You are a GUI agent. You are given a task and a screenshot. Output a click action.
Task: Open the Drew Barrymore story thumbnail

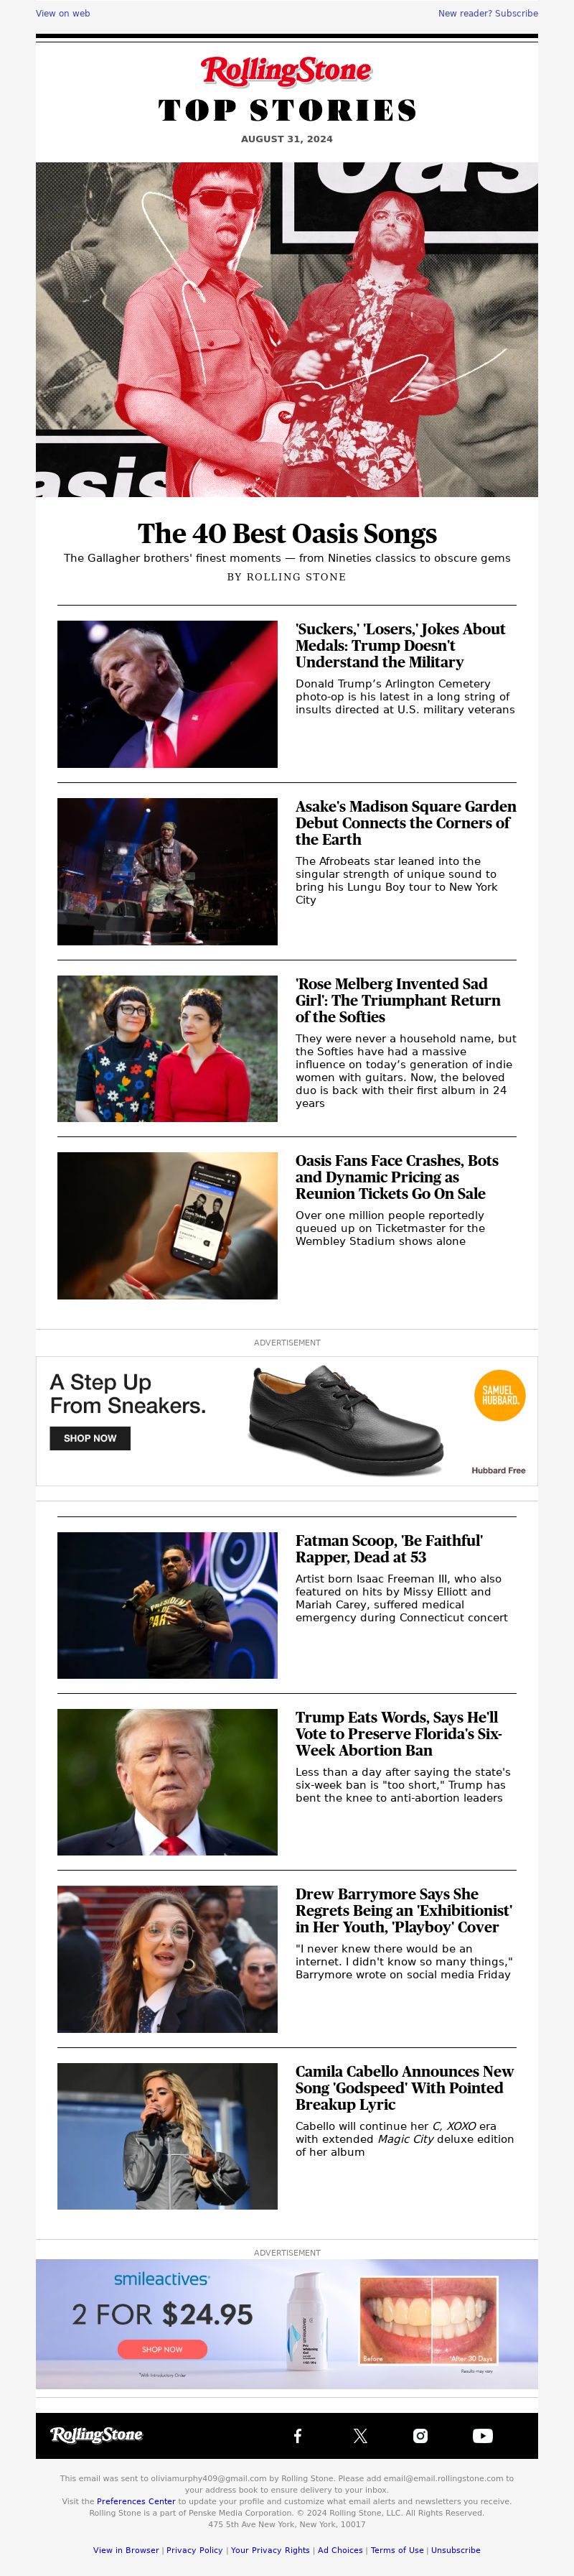(168, 1959)
